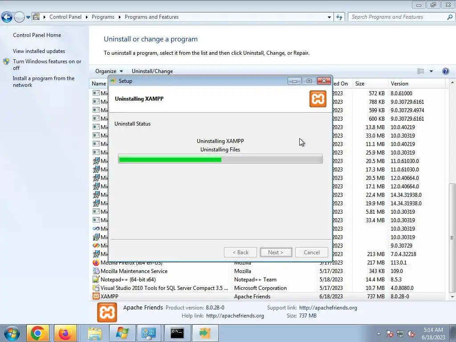Select the Notepad++ (64-bit x64) row
This screenshot has height=342, width=456.
click(x=267, y=280)
